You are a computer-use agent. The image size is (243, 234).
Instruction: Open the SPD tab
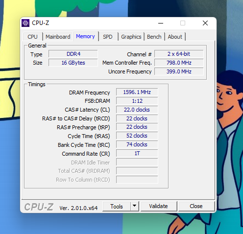pos(108,37)
